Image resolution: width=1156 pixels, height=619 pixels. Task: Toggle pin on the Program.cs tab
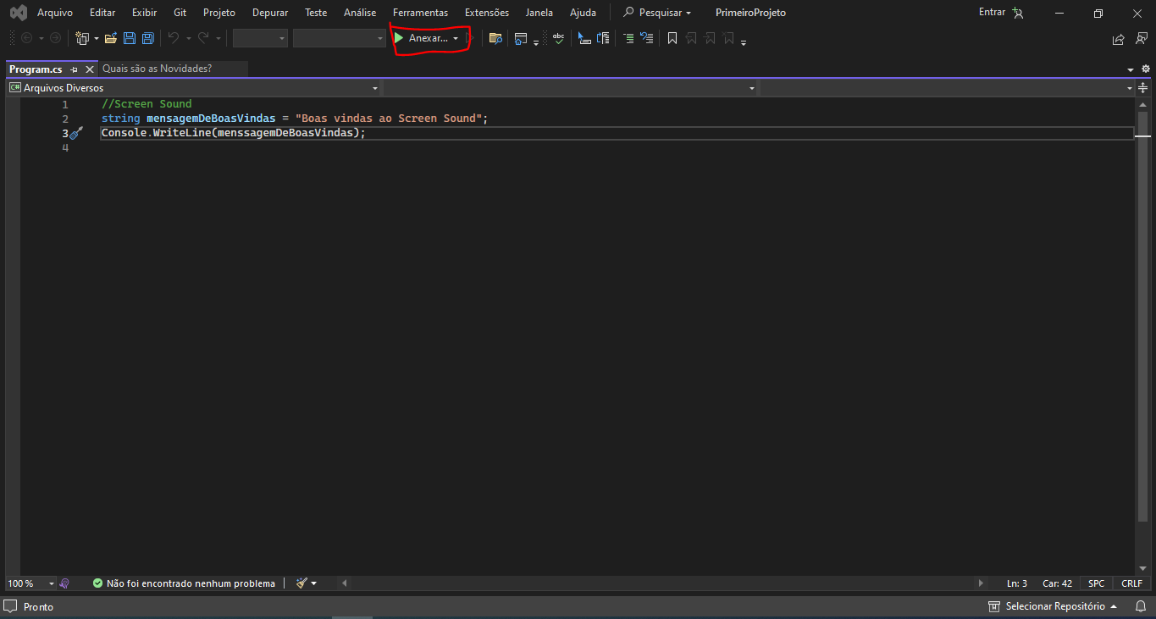coord(74,69)
